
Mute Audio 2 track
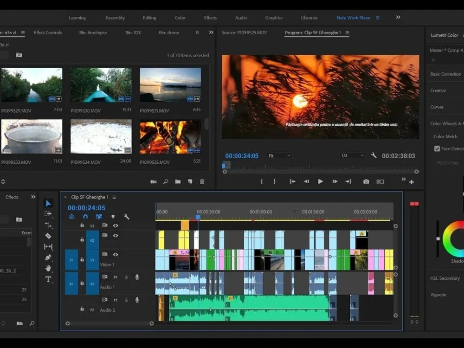pos(116,300)
